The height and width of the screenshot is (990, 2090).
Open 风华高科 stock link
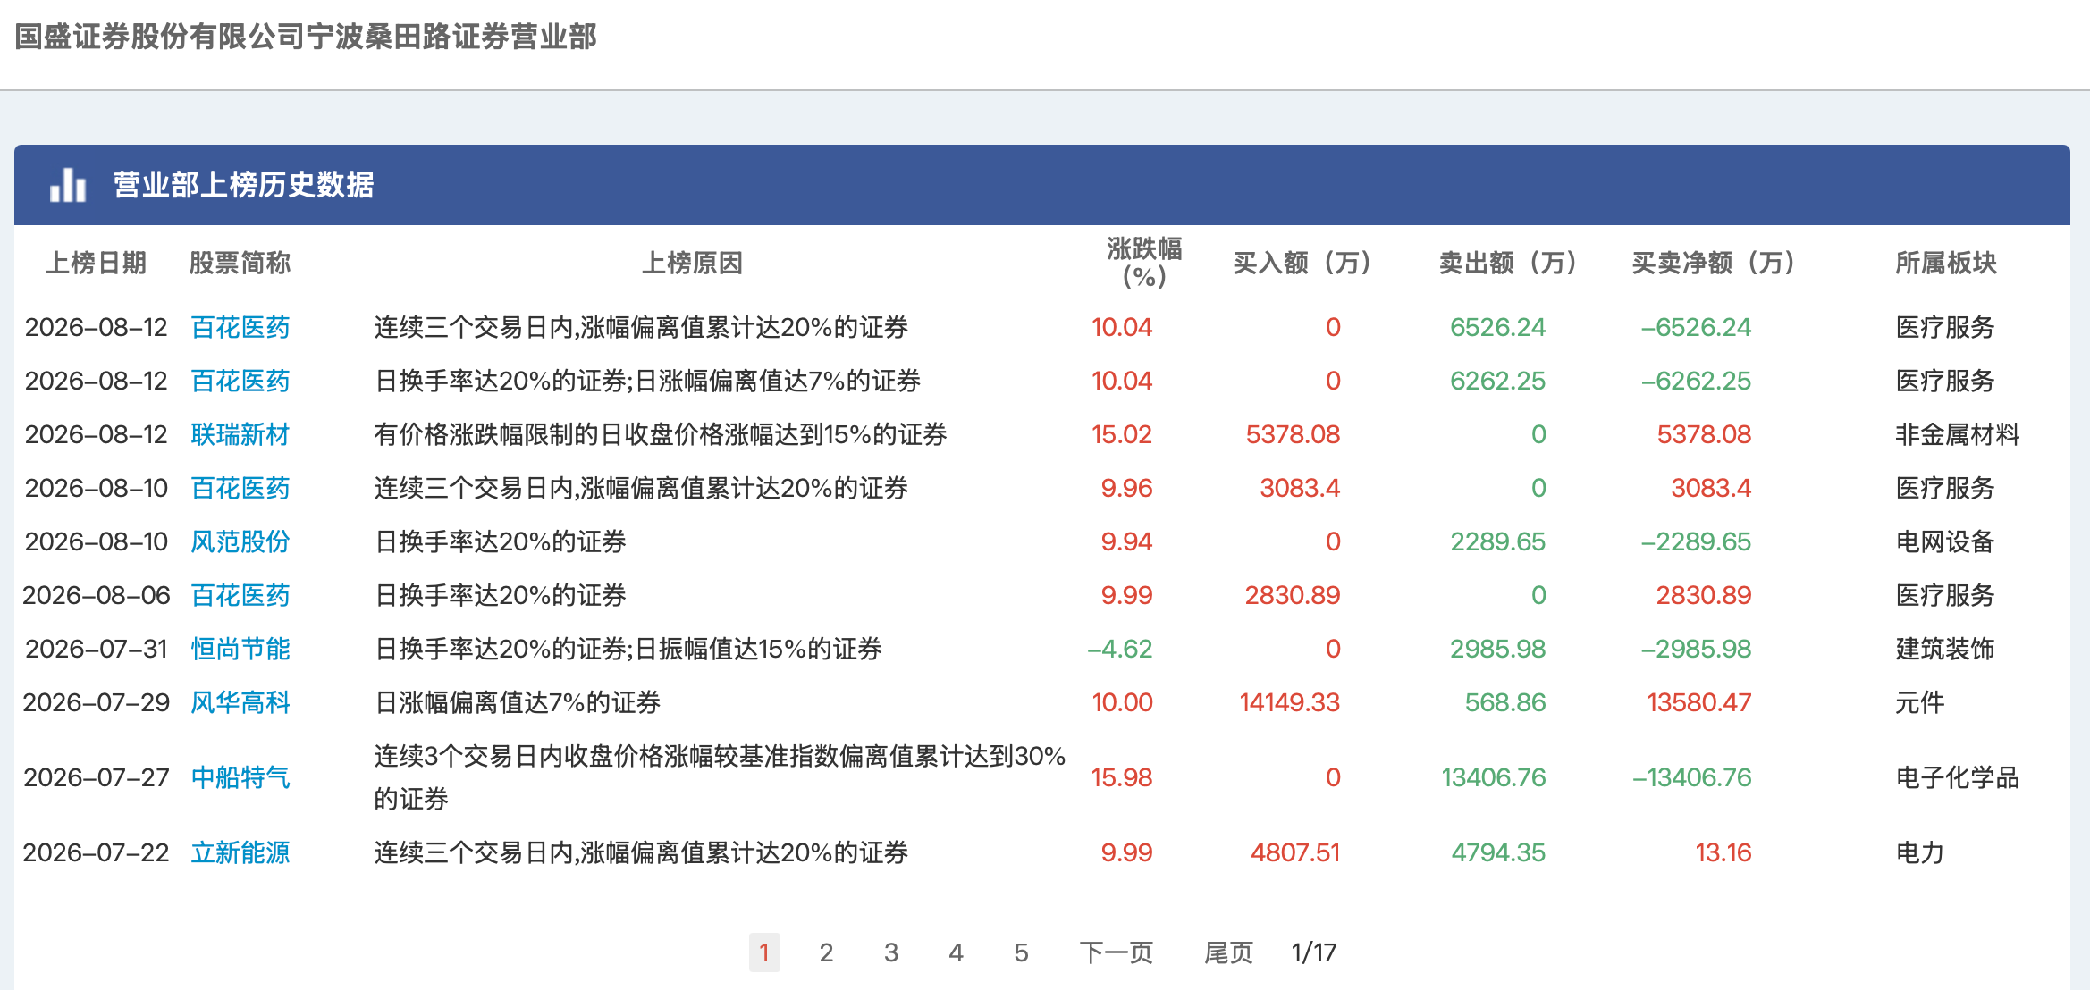pos(240,702)
